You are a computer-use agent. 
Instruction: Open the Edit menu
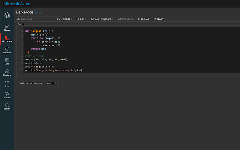(x=81, y=19)
